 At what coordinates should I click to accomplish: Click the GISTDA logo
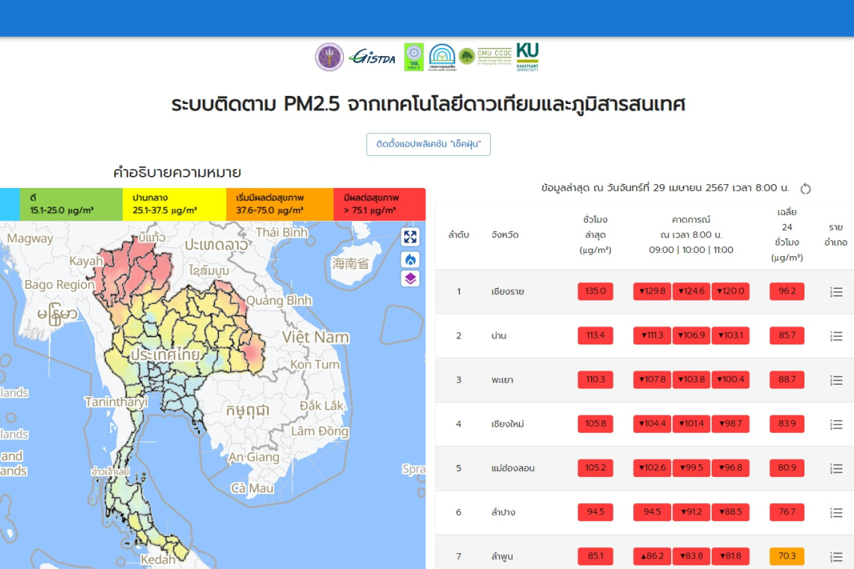372,57
